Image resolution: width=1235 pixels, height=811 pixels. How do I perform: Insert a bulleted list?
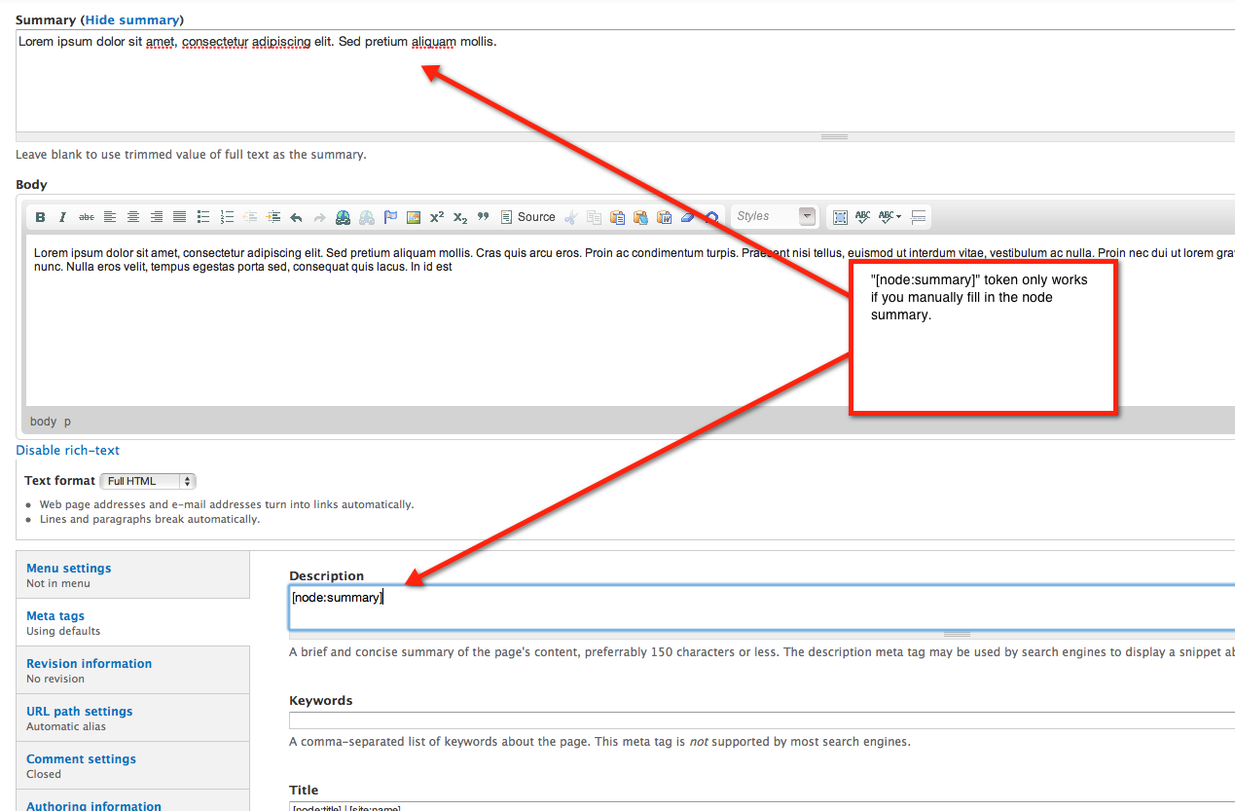(203, 216)
